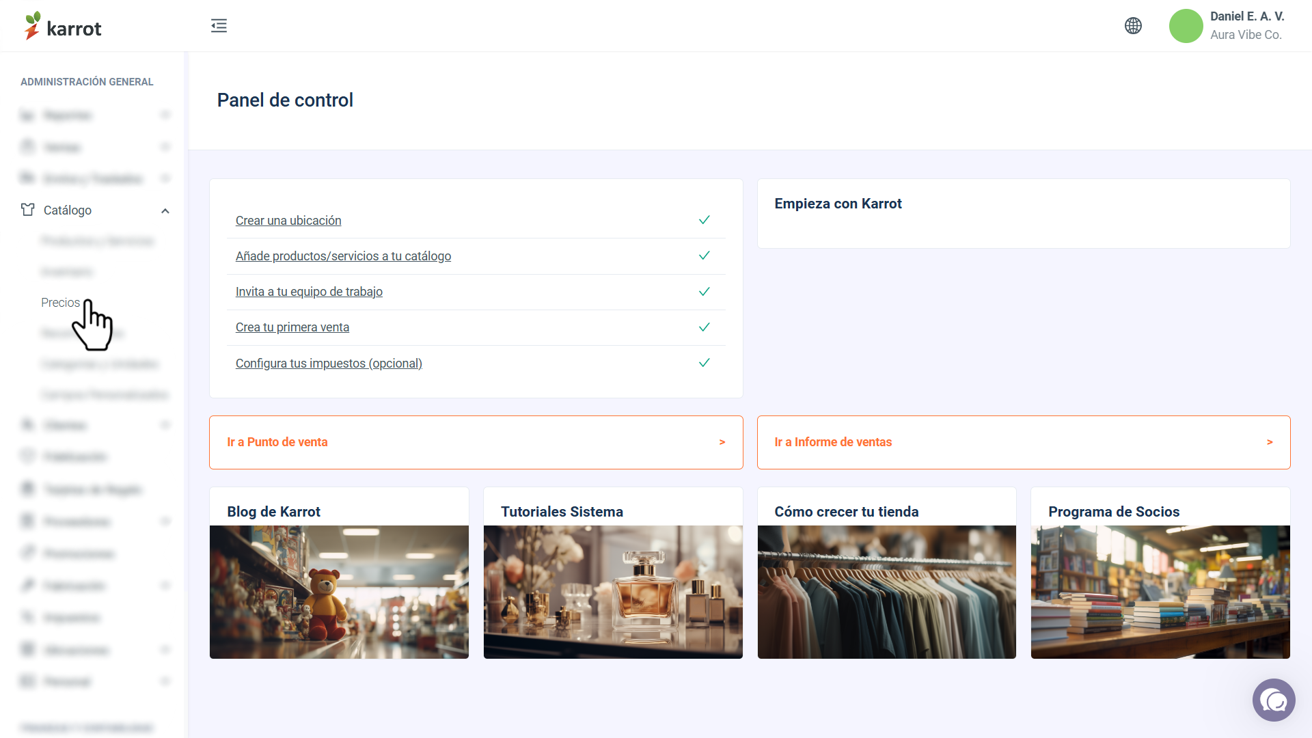Collapse the Catálogo section chevron

pyautogui.click(x=165, y=210)
